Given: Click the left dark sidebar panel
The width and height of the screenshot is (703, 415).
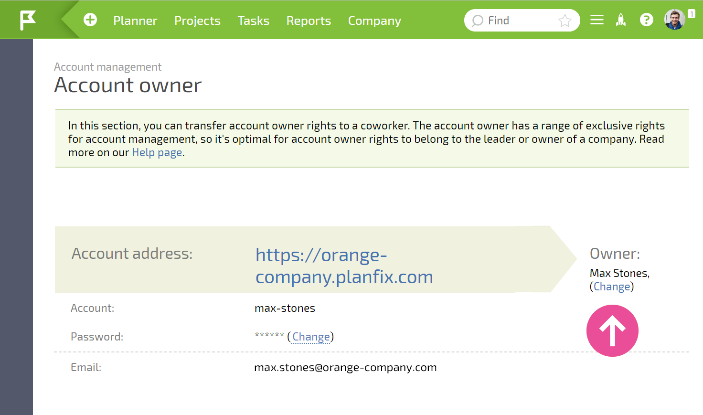Looking at the screenshot, I should (16, 227).
